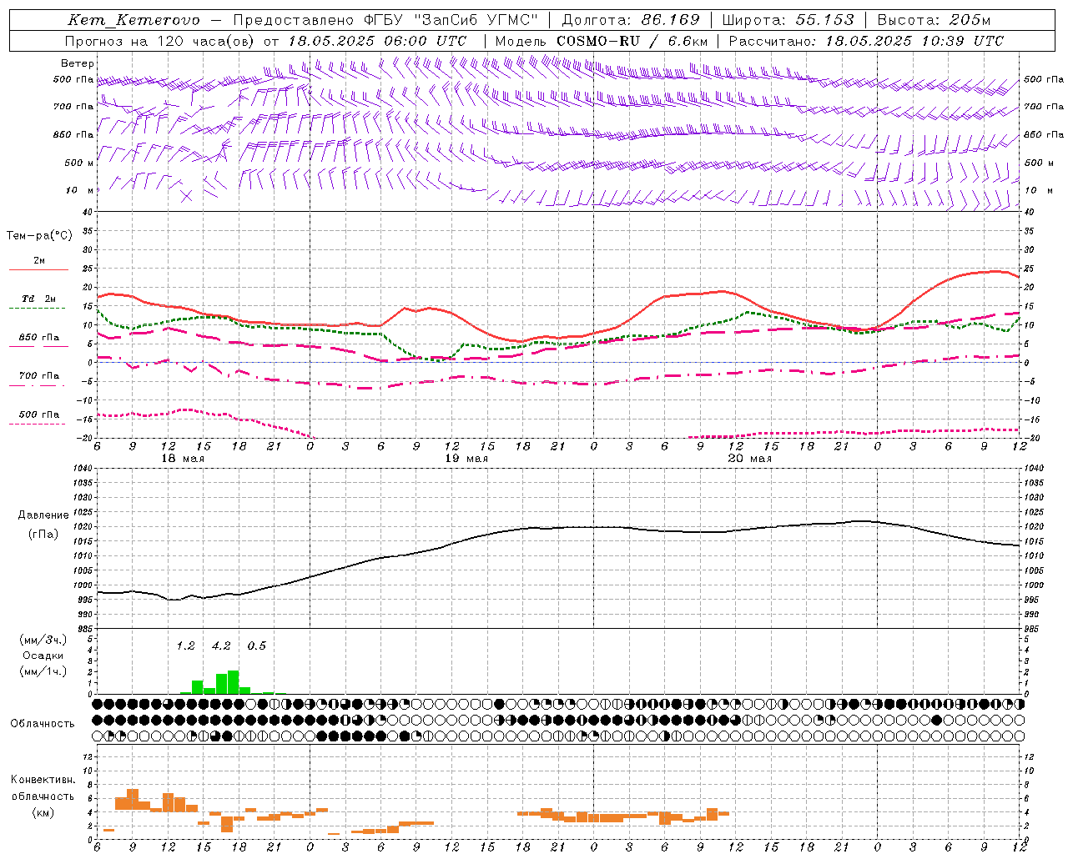Click the 20 мая date label

click(749, 459)
